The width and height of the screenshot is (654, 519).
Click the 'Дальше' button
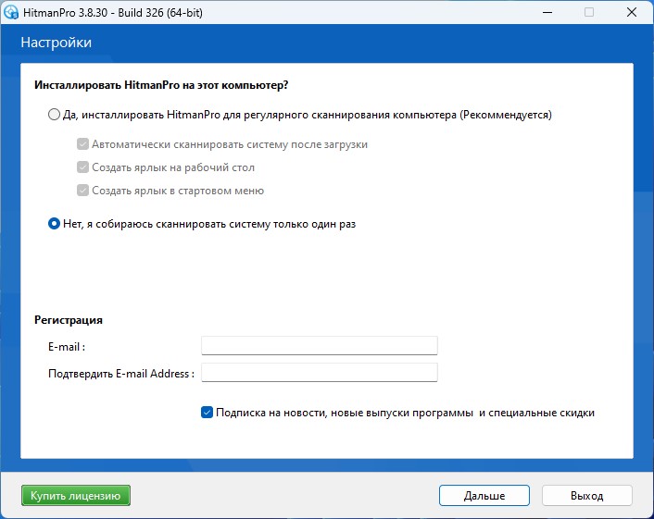click(484, 495)
